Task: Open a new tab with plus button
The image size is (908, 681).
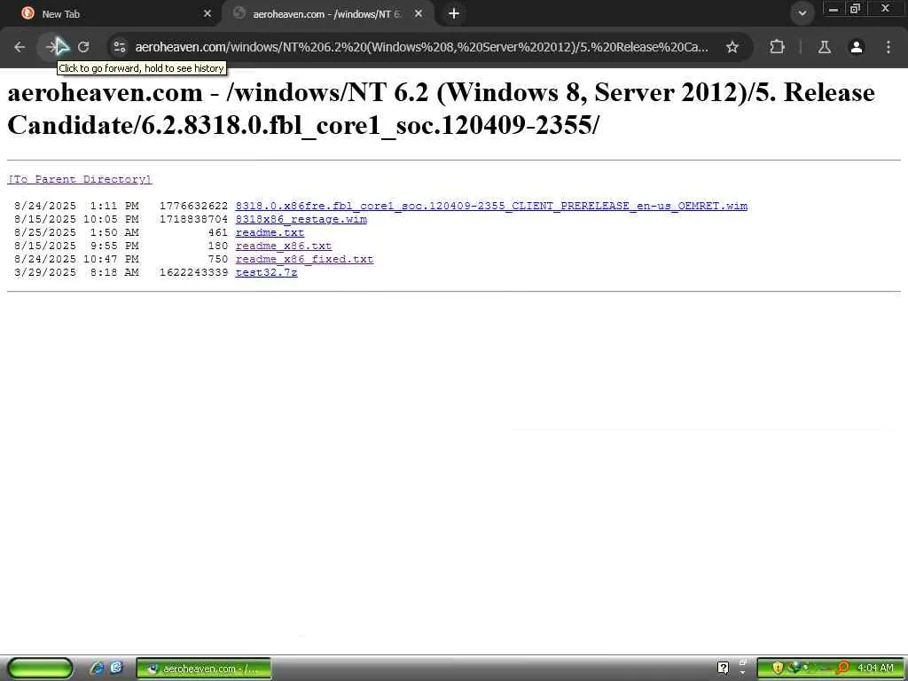Action: (454, 13)
